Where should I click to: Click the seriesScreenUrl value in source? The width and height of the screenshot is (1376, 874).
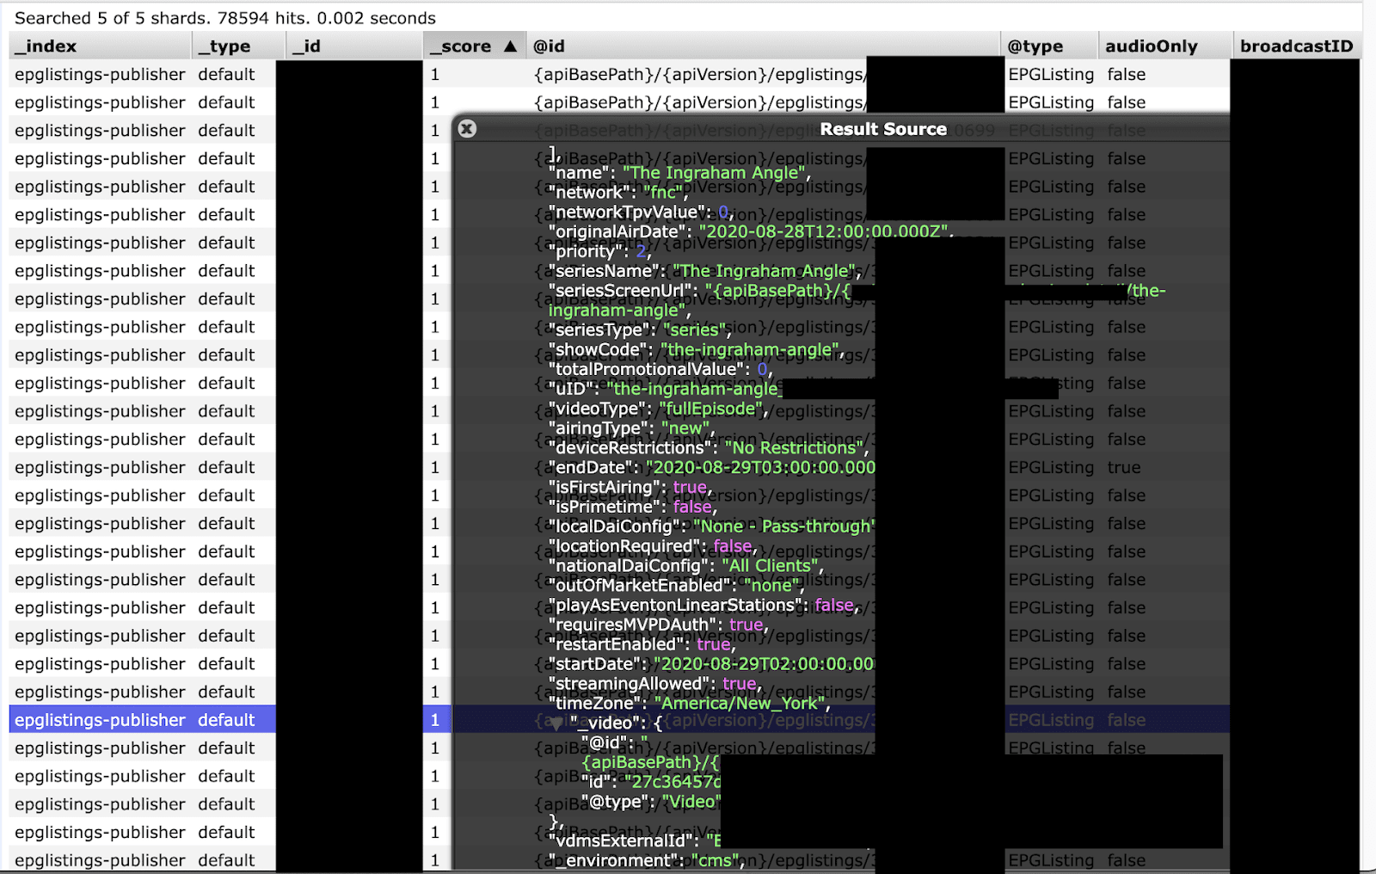(857, 300)
